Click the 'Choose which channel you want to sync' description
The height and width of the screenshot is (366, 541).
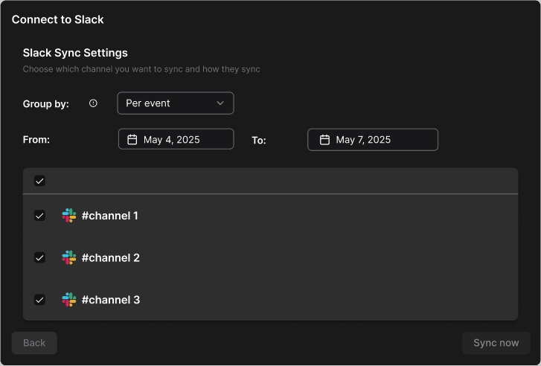tap(141, 69)
